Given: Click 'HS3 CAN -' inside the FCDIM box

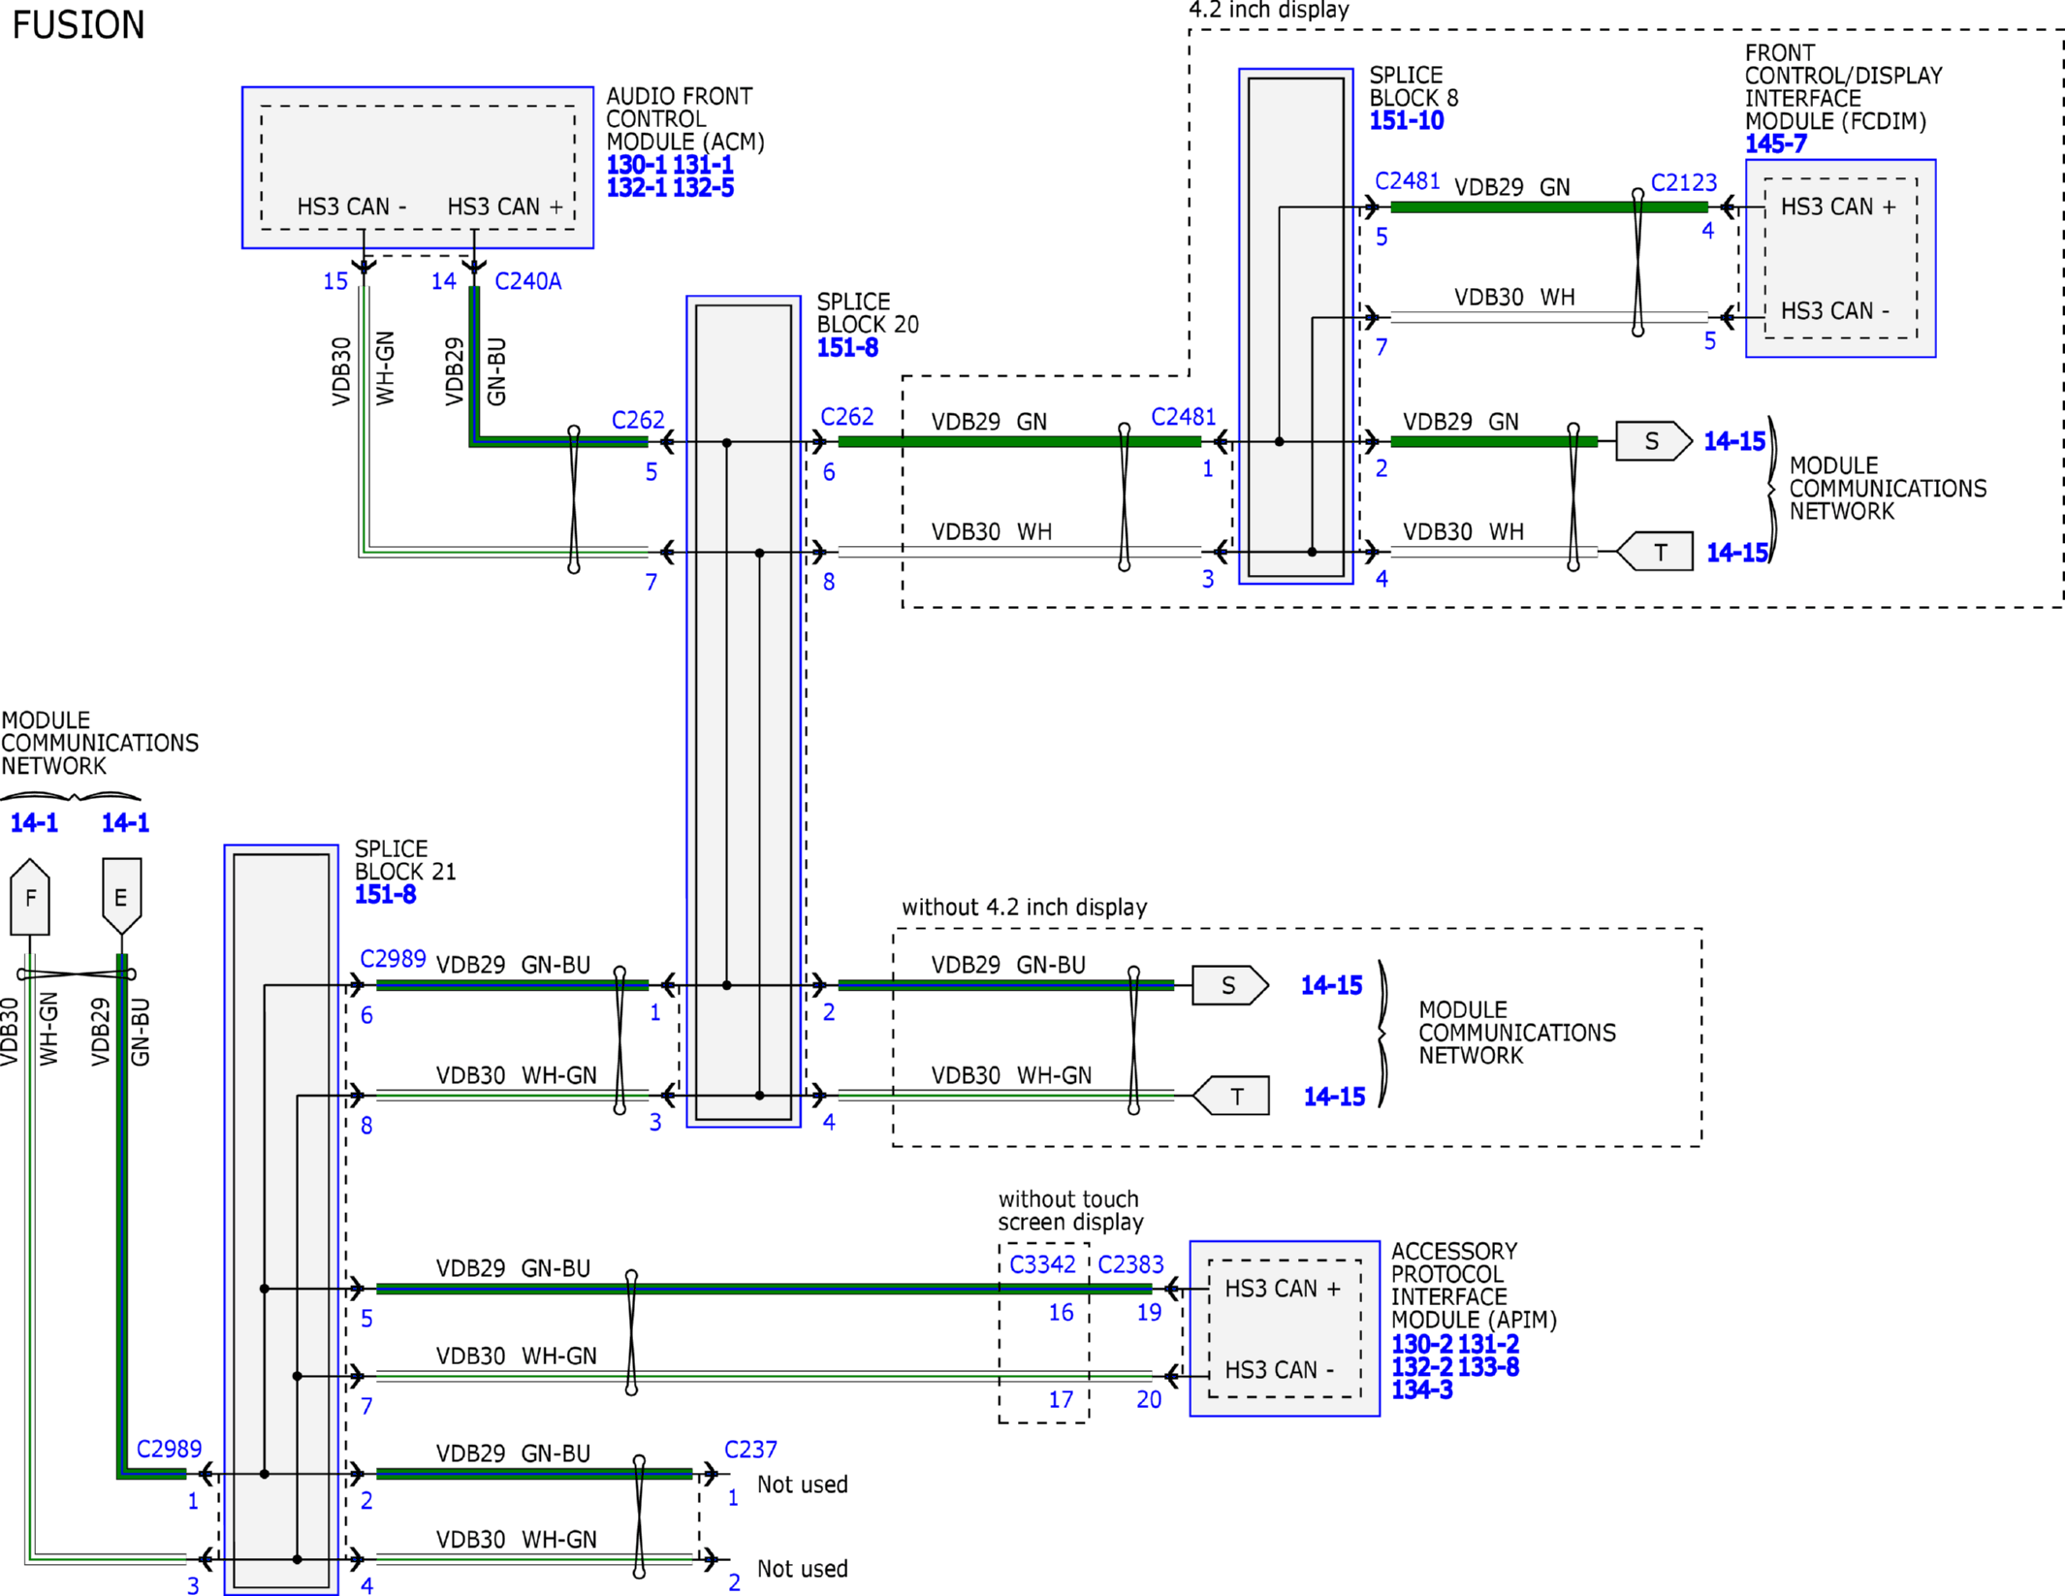Looking at the screenshot, I should pyautogui.click(x=1835, y=311).
